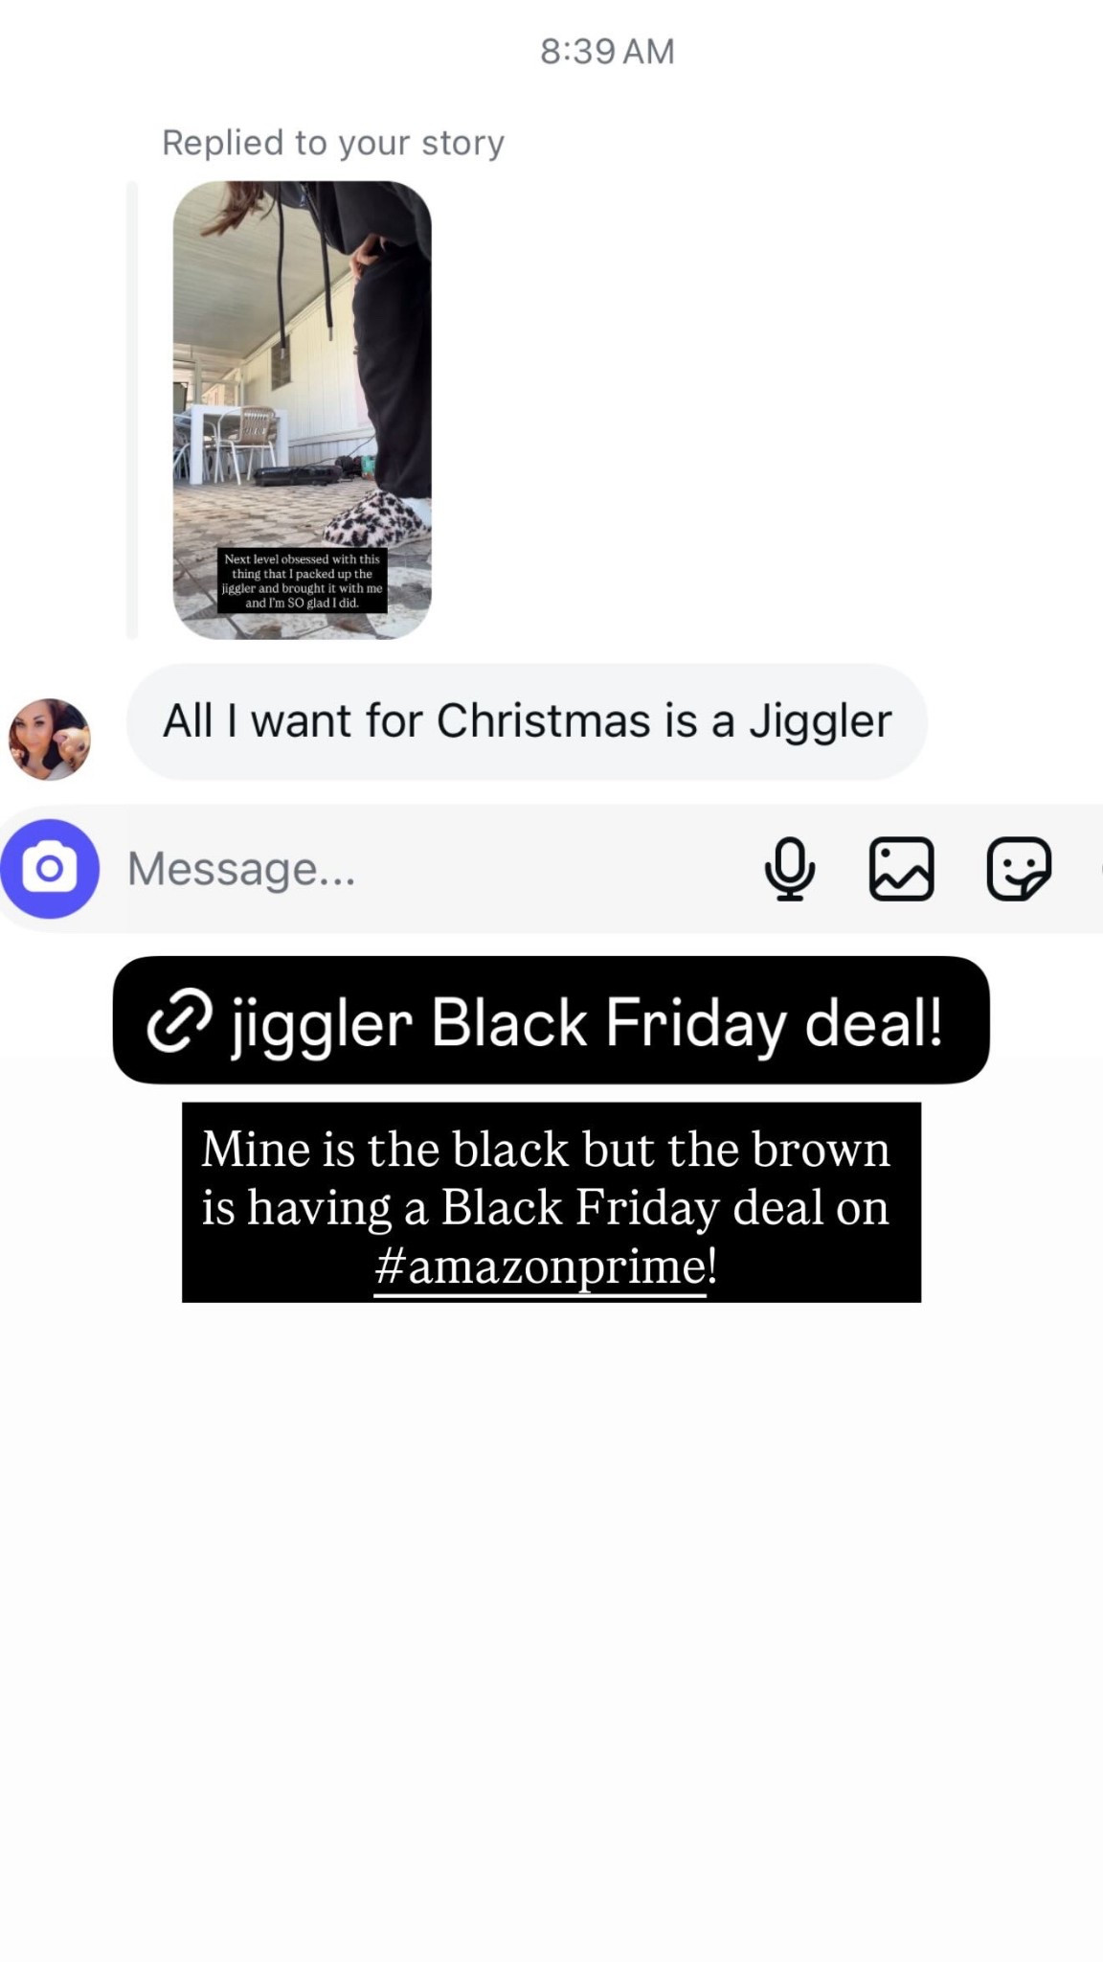Select the 'All I want for Christmas' bubble
This screenshot has width=1103, height=1962.
coord(527,721)
